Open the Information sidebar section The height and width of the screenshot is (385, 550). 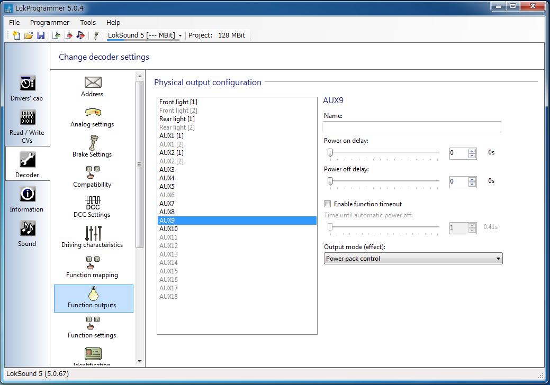[x=27, y=199]
